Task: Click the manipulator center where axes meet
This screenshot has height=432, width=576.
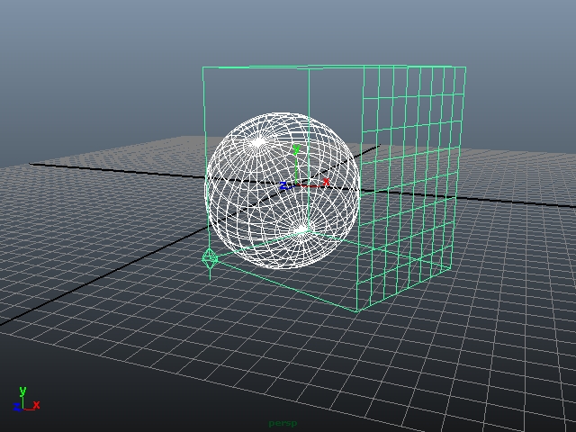Action: pyautogui.click(x=297, y=185)
